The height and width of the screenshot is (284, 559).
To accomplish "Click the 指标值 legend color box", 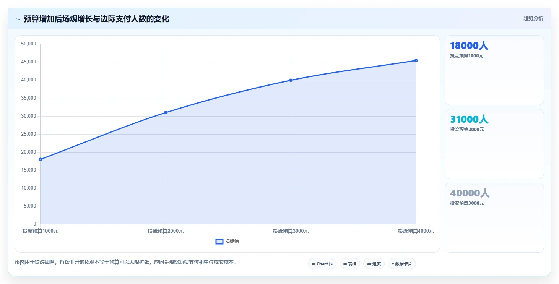I will pos(219,241).
